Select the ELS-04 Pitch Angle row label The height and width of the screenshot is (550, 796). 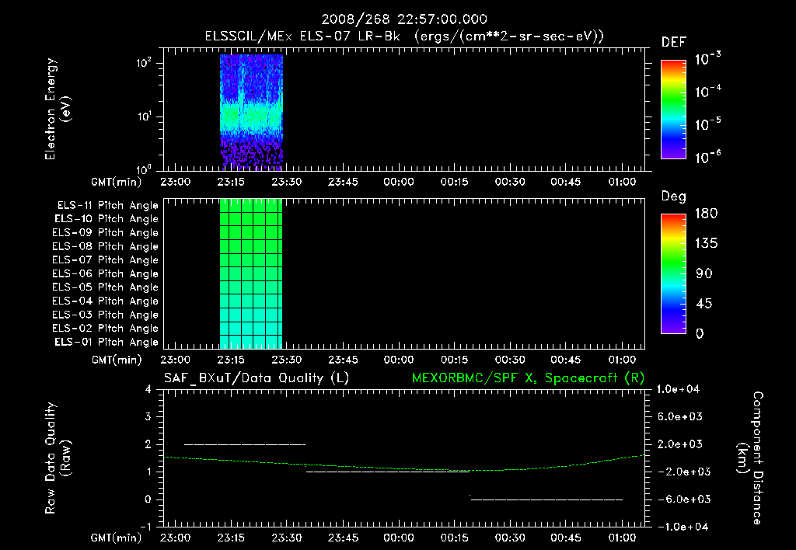pyautogui.click(x=105, y=301)
